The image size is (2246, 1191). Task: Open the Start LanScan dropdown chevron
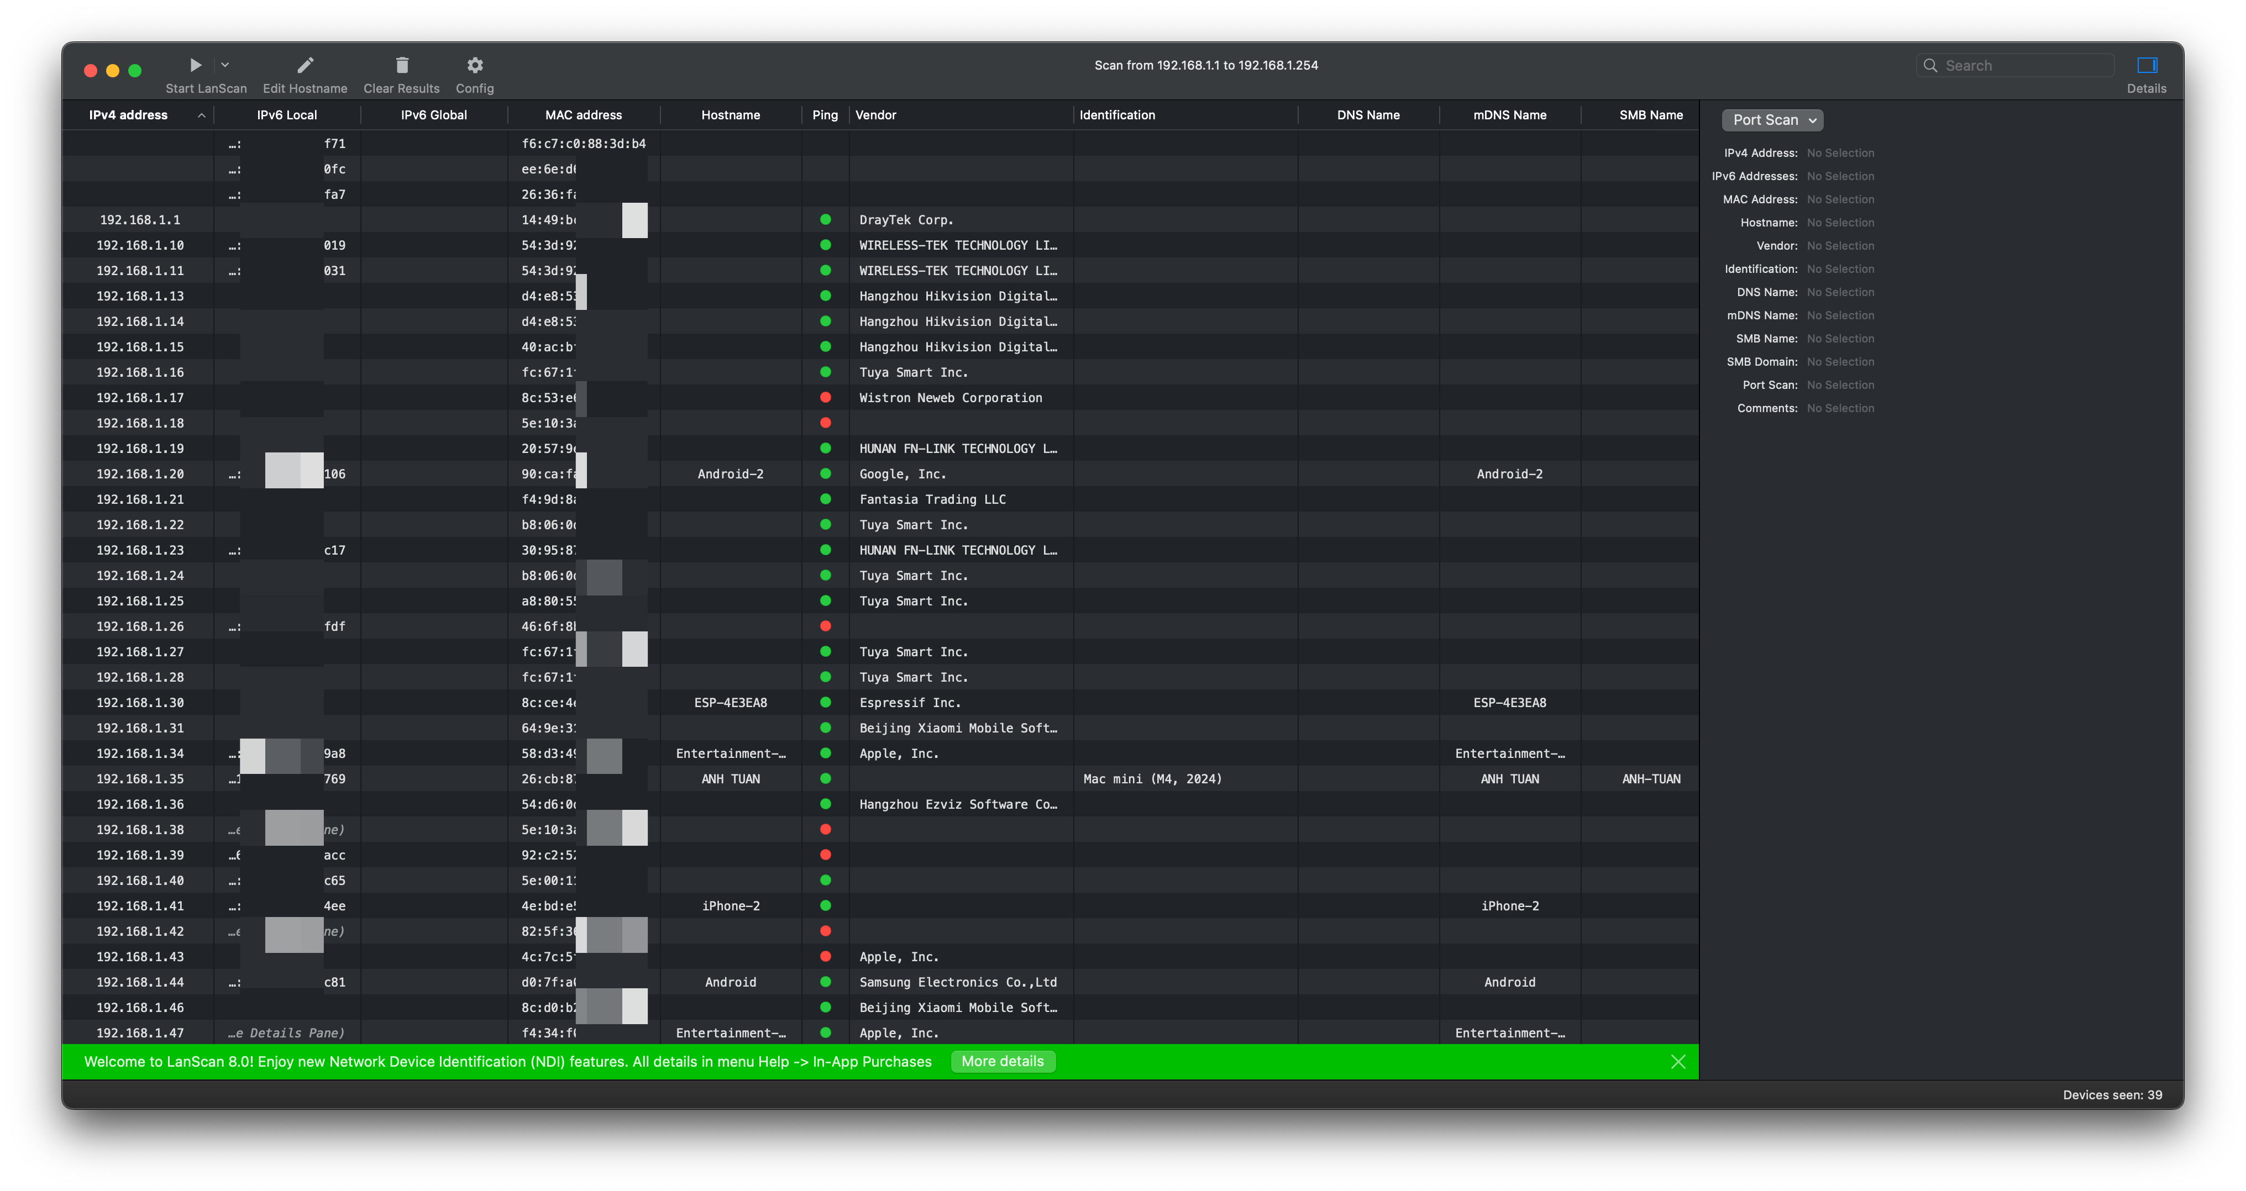[x=225, y=65]
